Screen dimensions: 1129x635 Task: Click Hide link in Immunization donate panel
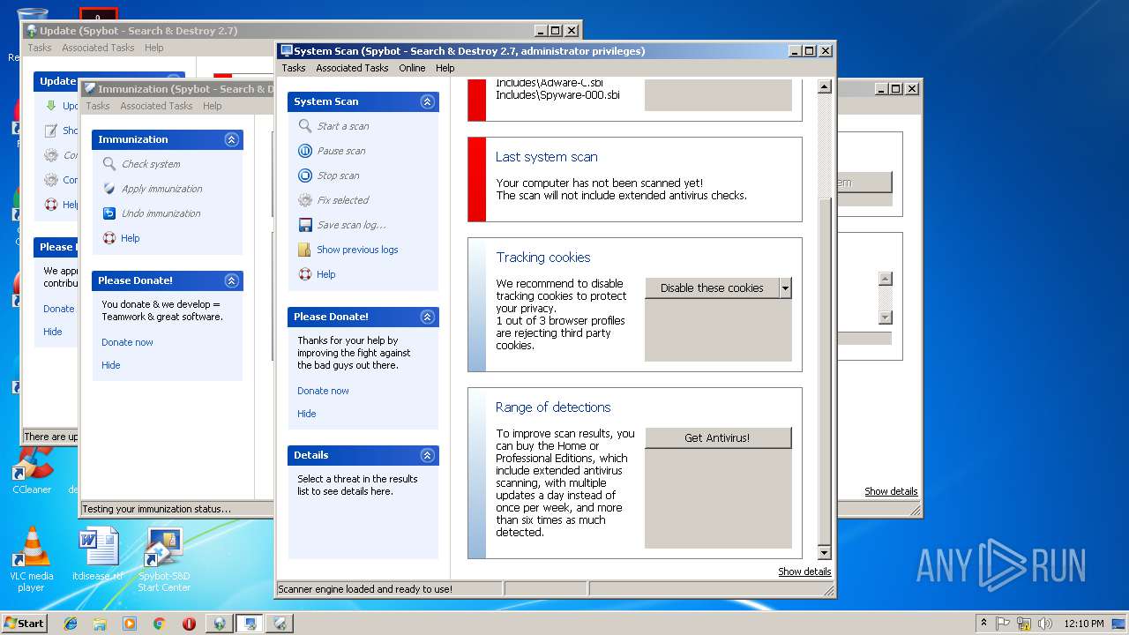[x=110, y=365]
